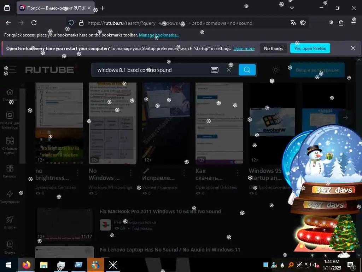Go back to the previous page
The width and height of the screenshot is (362, 272).
(8, 23)
